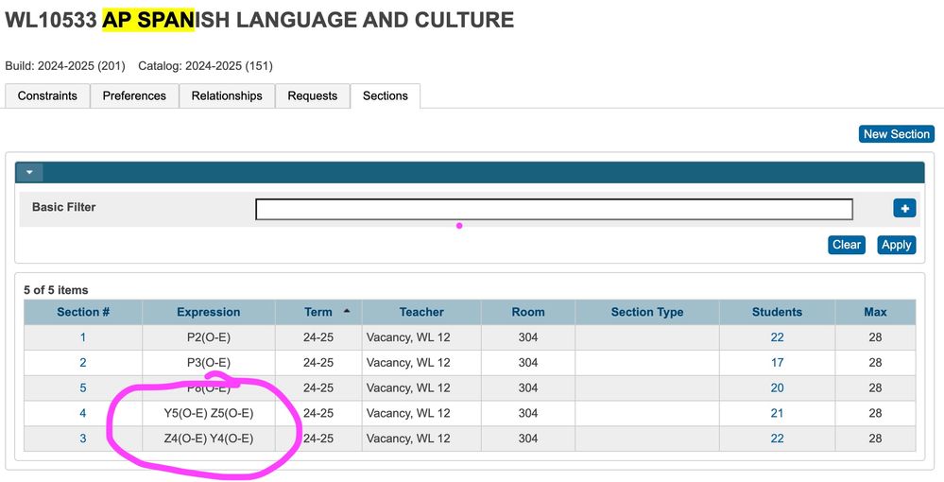The width and height of the screenshot is (944, 482).
Task: Sort table by Students column header
Action: (777, 312)
